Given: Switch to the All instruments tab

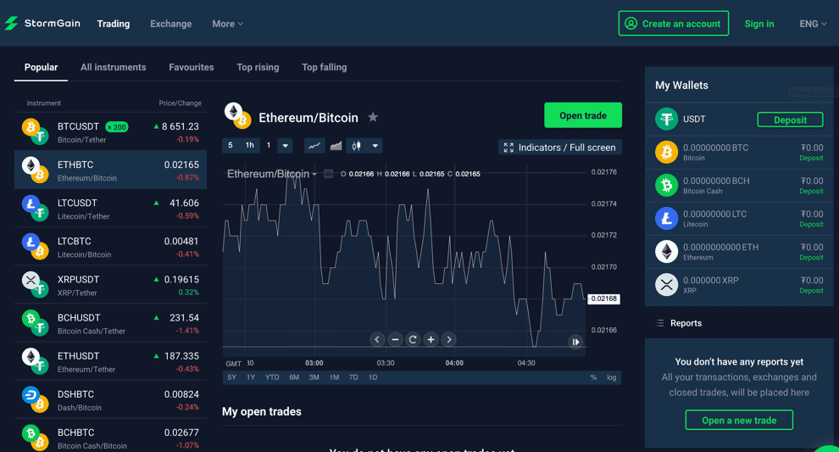Looking at the screenshot, I should 114,68.
